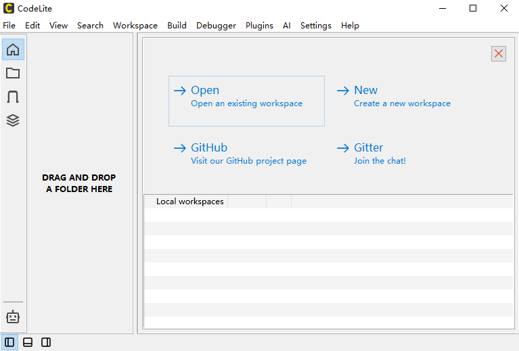
Task: Open the Edit menu
Action: 32,26
